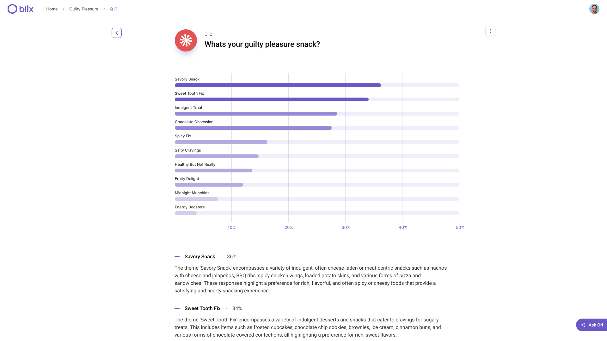Open the user profile avatar
This screenshot has height=341, width=607.
pos(594,9)
